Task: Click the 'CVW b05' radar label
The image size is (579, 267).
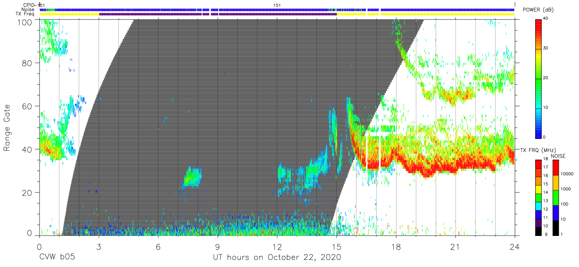Action: [x=57, y=258]
